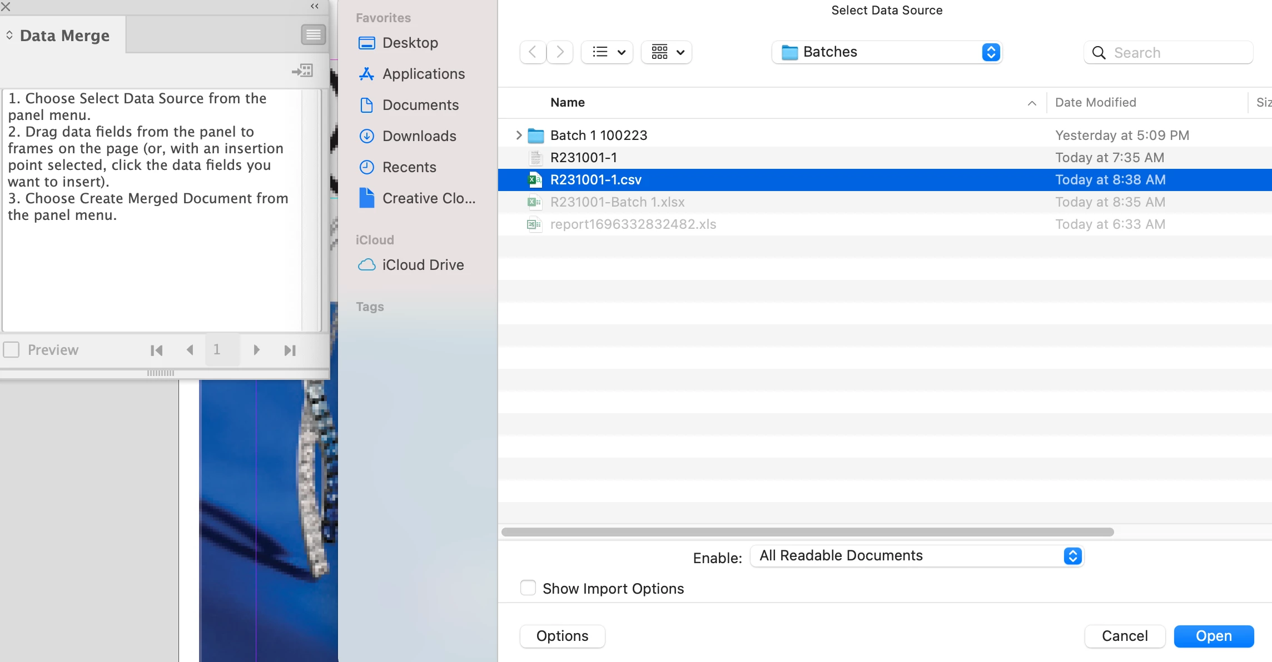Open the Batches folder location dropdown

click(x=887, y=52)
